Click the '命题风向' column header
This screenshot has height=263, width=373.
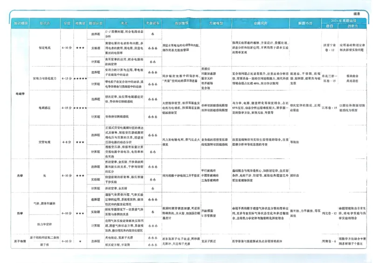(261, 23)
